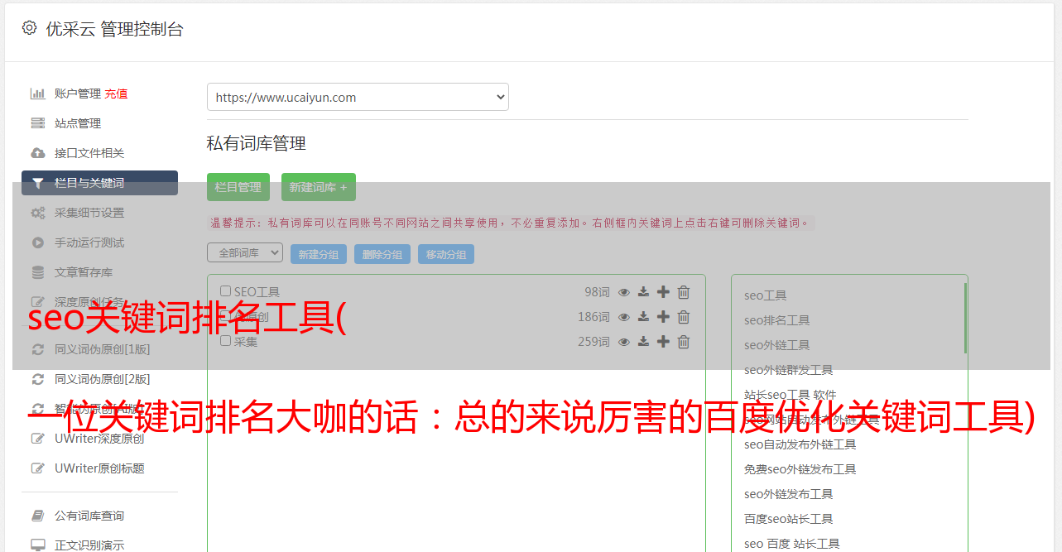Click the 新建词库 + button
This screenshot has height=552, width=1062.
[319, 187]
